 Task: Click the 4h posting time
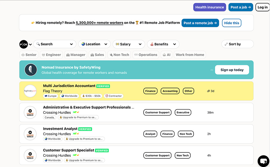coord(209,155)
